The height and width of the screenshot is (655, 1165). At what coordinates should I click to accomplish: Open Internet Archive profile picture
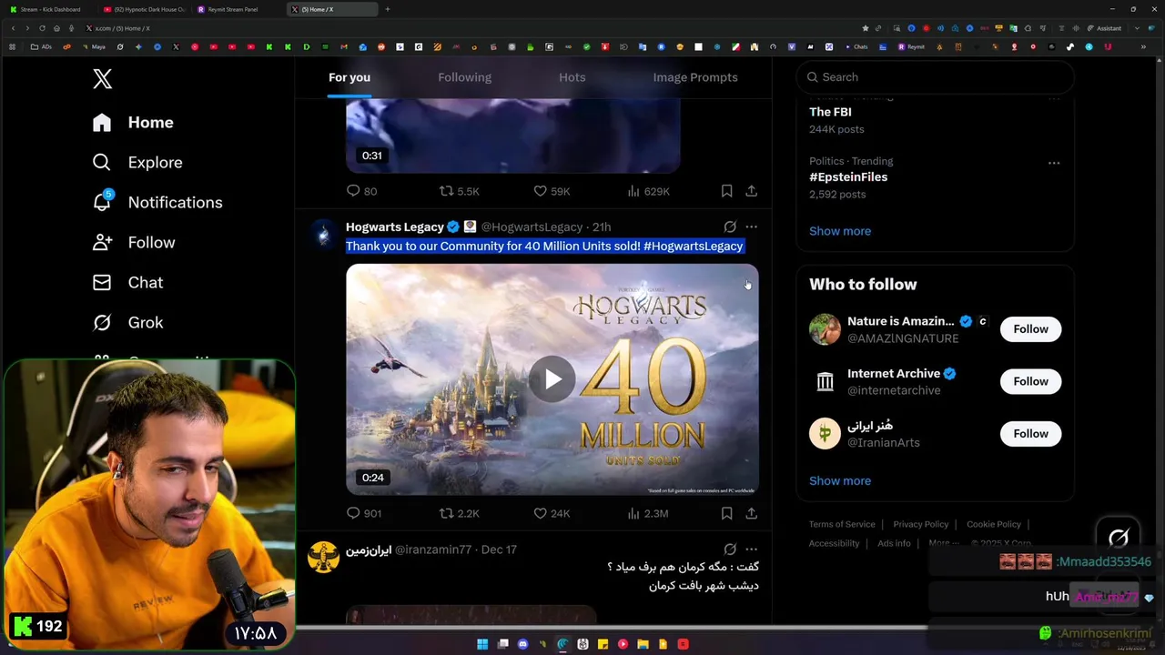(825, 382)
